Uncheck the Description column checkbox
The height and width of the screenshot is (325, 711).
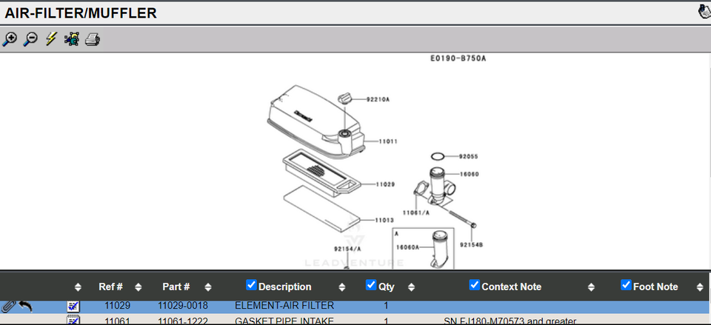click(251, 285)
